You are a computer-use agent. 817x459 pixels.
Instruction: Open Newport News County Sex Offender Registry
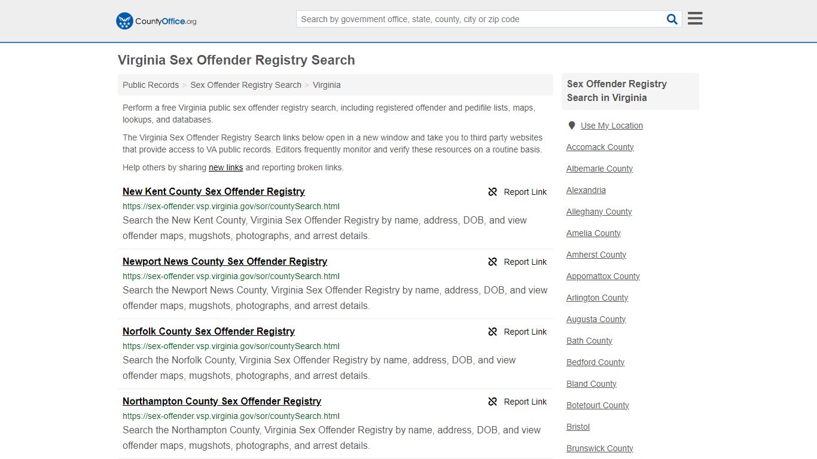[x=225, y=261]
